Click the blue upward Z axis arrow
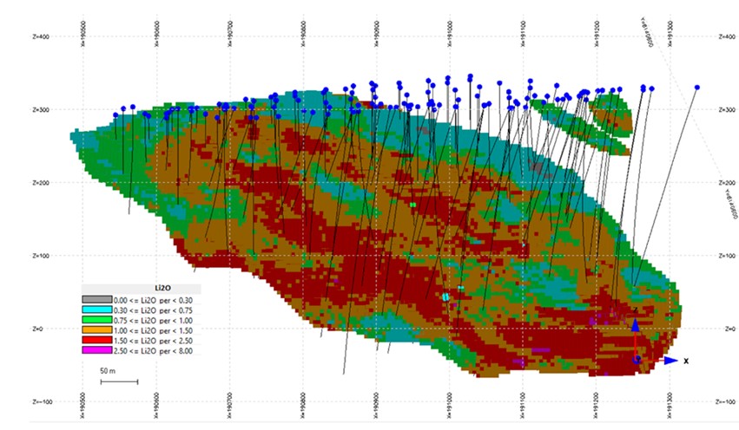The image size is (739, 430). click(635, 326)
